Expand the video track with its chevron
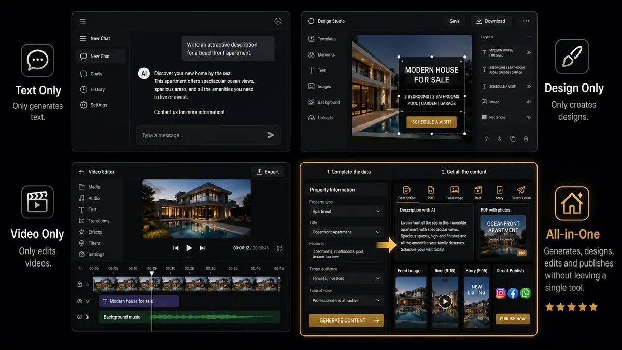The image size is (622, 350). point(88,284)
